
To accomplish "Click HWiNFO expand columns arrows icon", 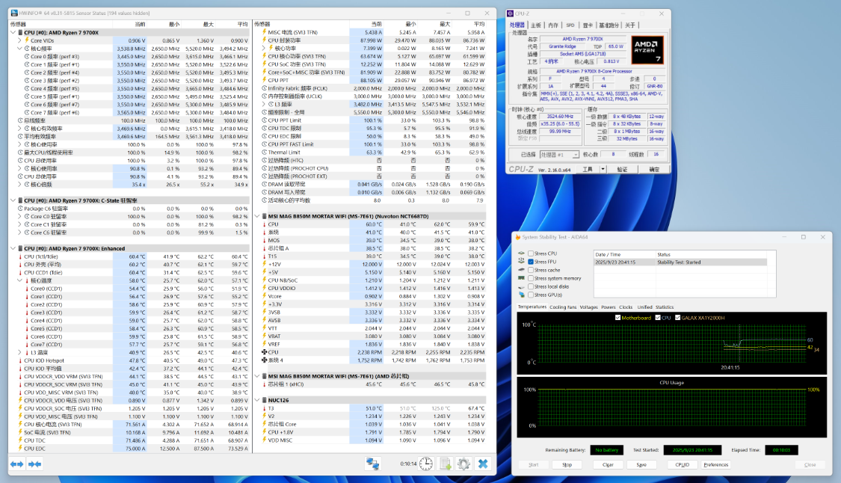I will tap(16, 464).
